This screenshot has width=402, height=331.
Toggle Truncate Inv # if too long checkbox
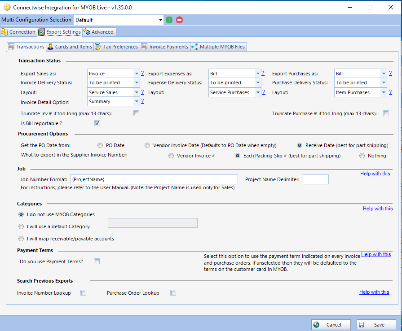[137, 113]
